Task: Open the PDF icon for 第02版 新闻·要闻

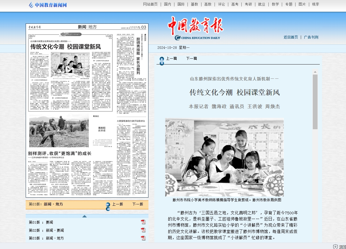Action: (x=143, y=230)
